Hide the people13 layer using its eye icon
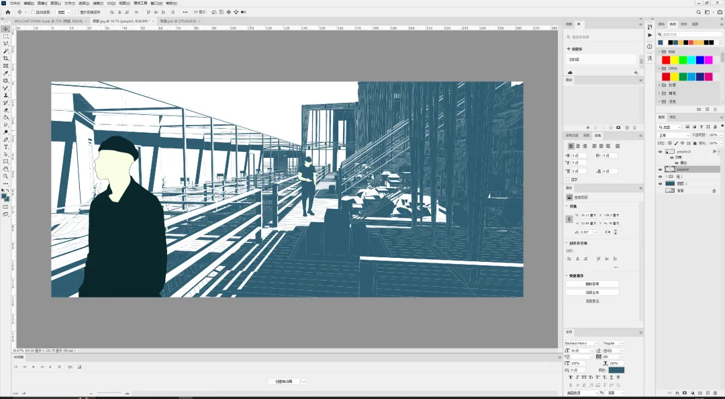 click(661, 152)
